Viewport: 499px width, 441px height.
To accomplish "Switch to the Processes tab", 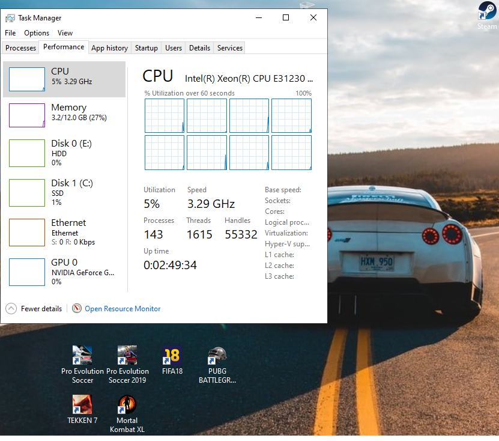I will pyautogui.click(x=21, y=48).
